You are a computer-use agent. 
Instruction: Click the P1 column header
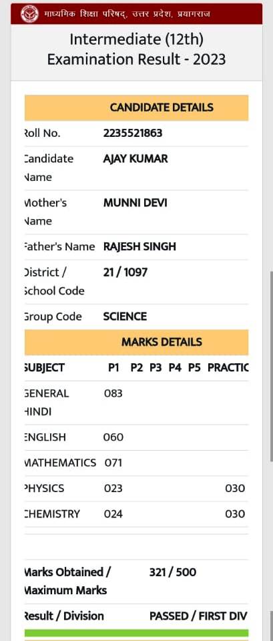[113, 368]
